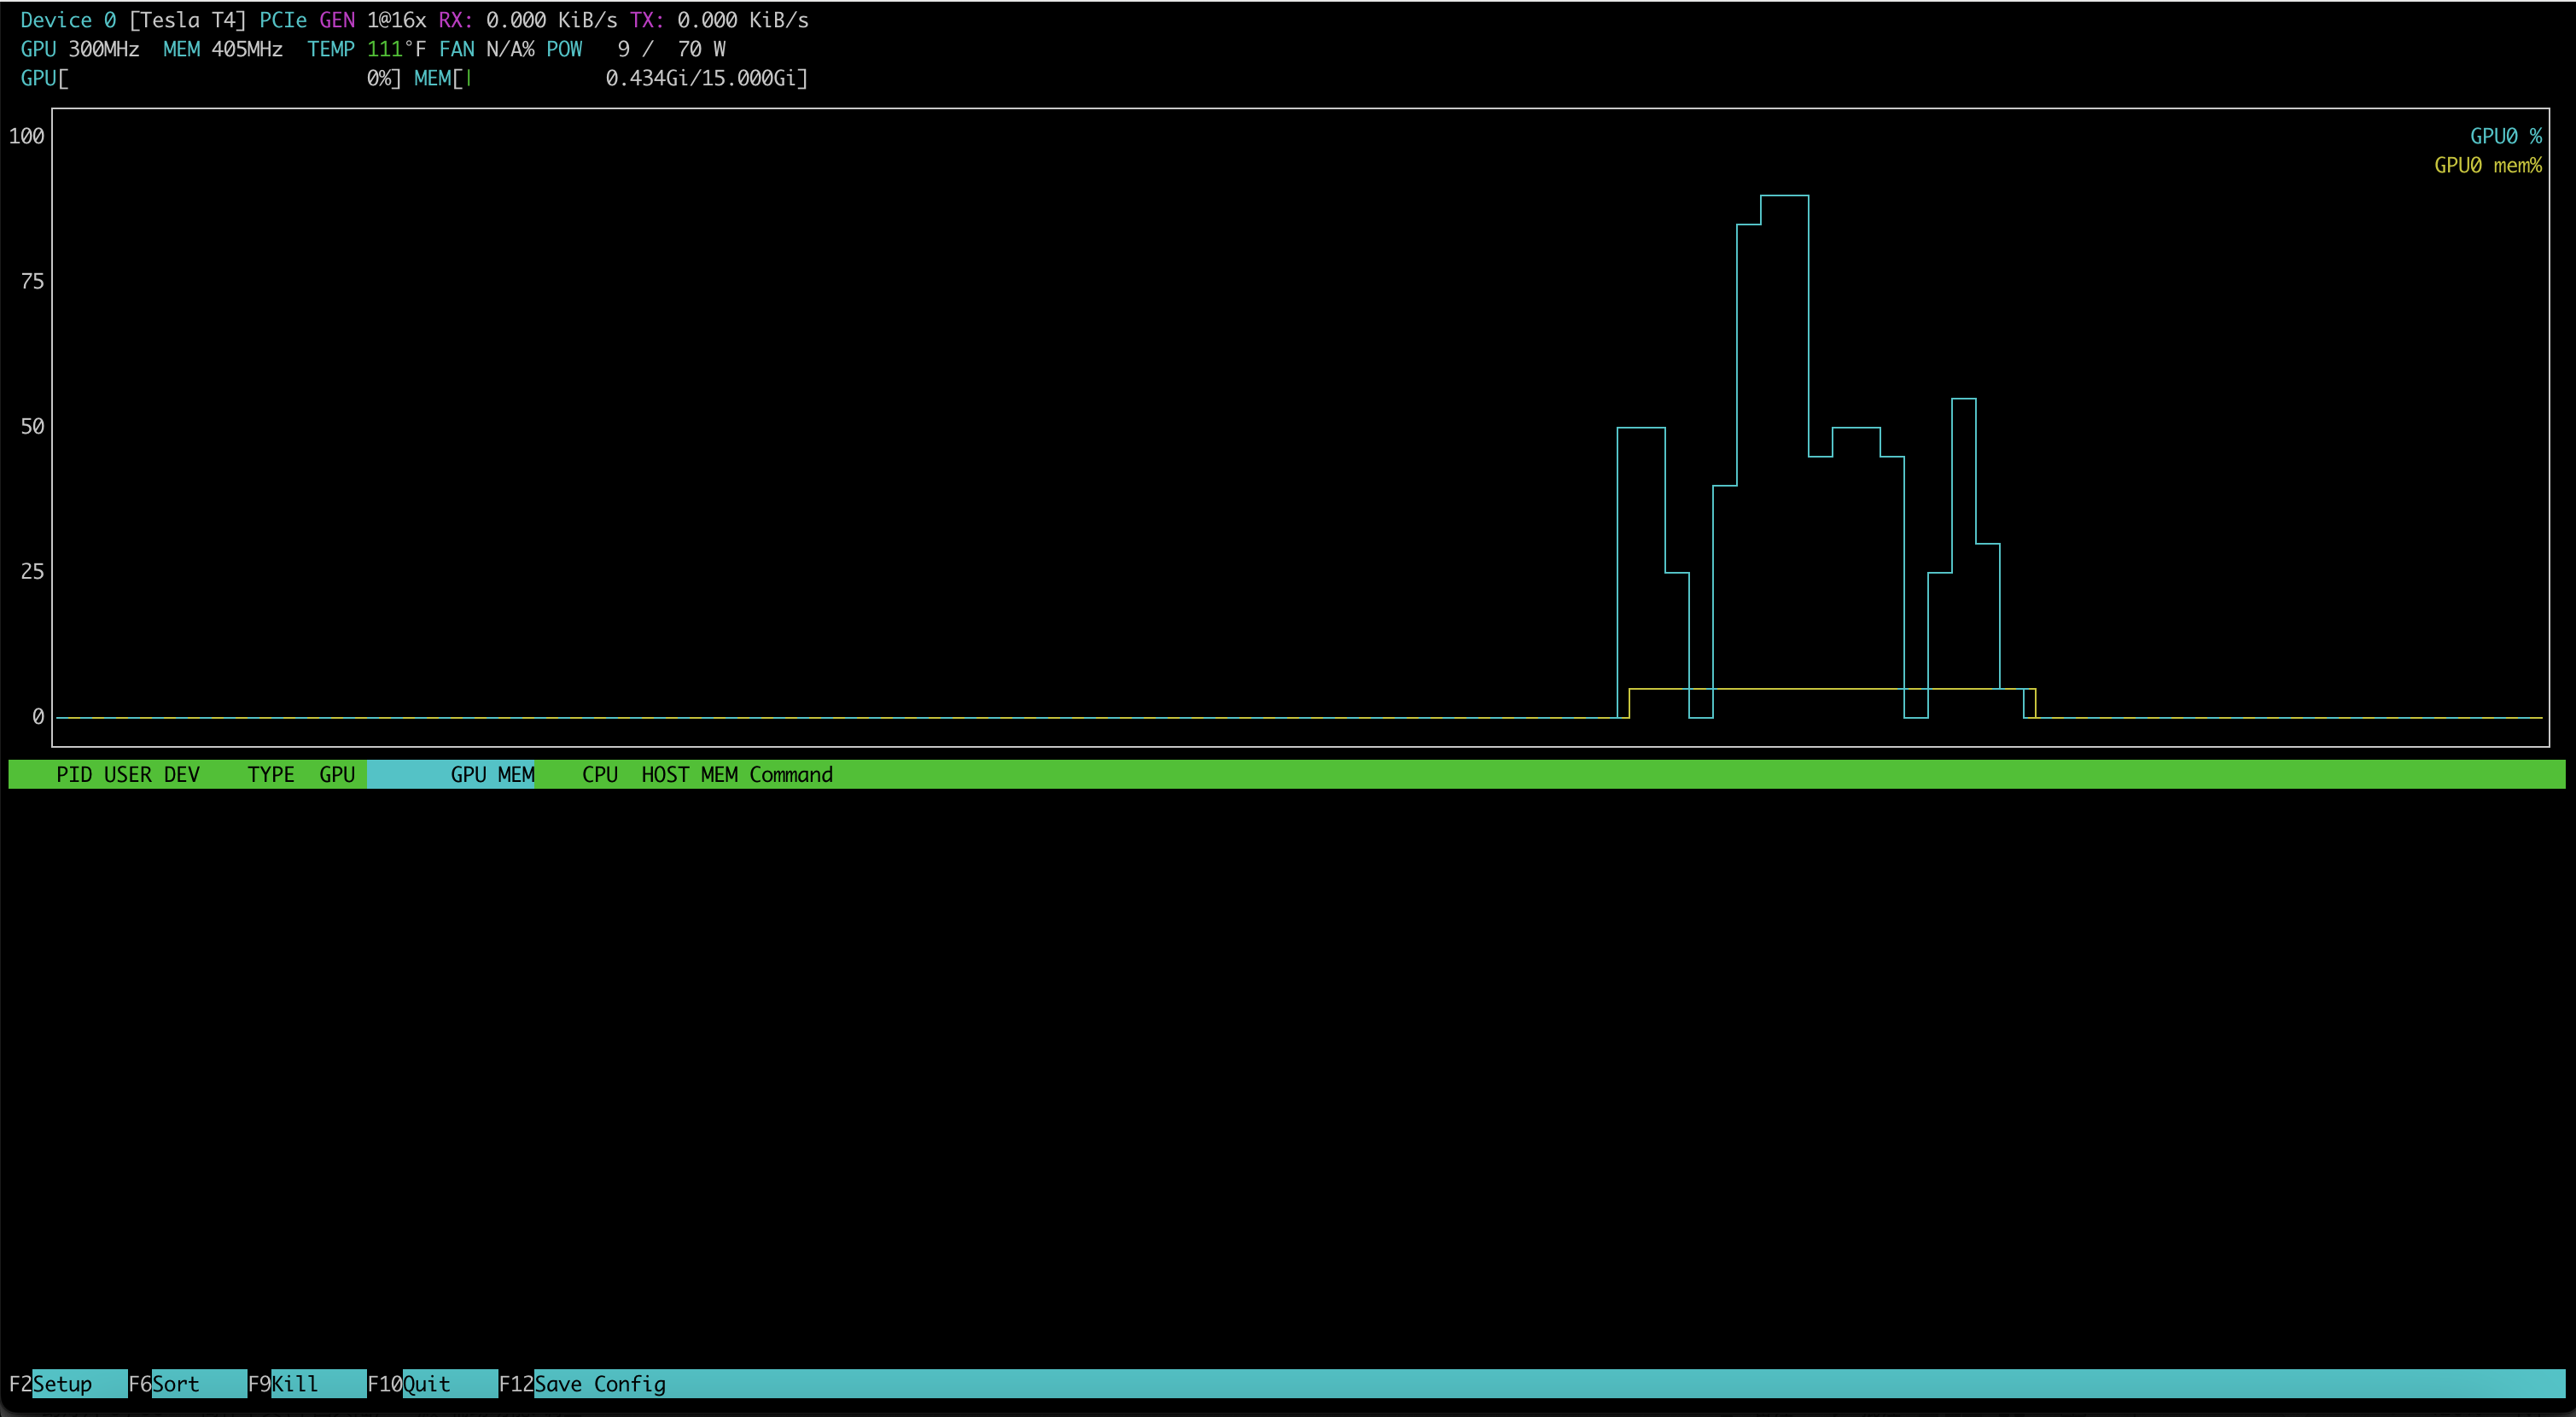Click the USER column header
This screenshot has height=1417, width=2576.
click(130, 774)
